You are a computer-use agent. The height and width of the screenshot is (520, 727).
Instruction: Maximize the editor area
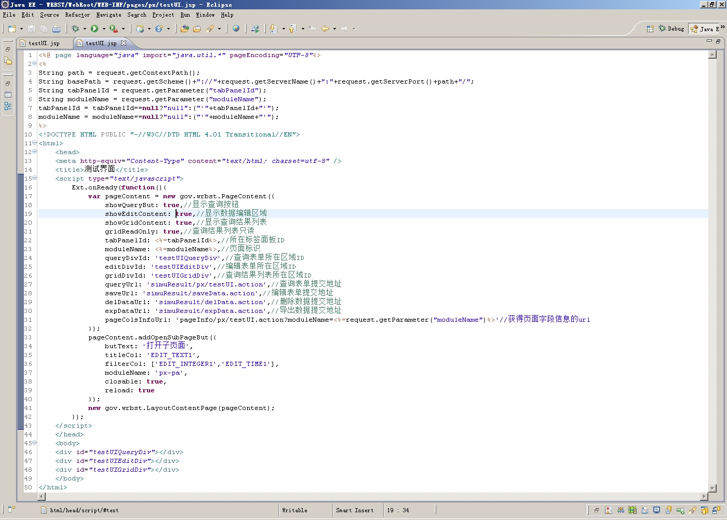click(x=718, y=41)
